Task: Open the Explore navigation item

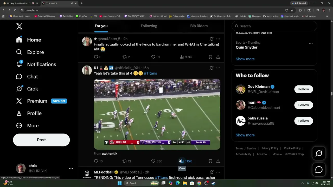Action: [30, 52]
